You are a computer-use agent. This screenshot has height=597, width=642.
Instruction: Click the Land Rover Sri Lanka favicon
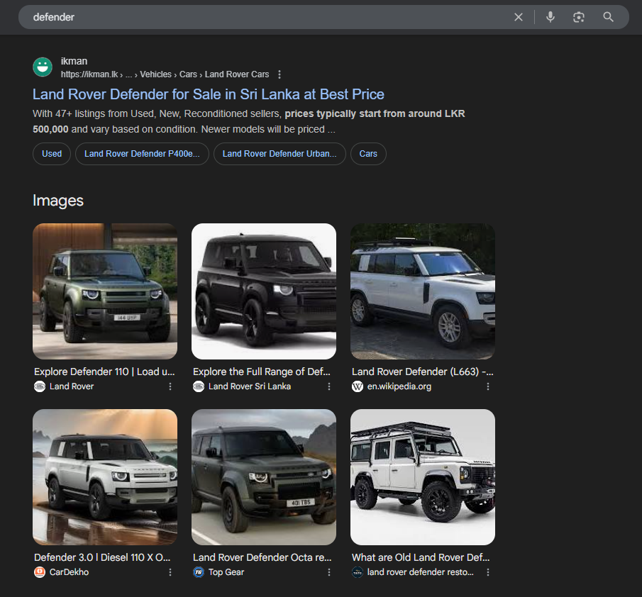(199, 386)
